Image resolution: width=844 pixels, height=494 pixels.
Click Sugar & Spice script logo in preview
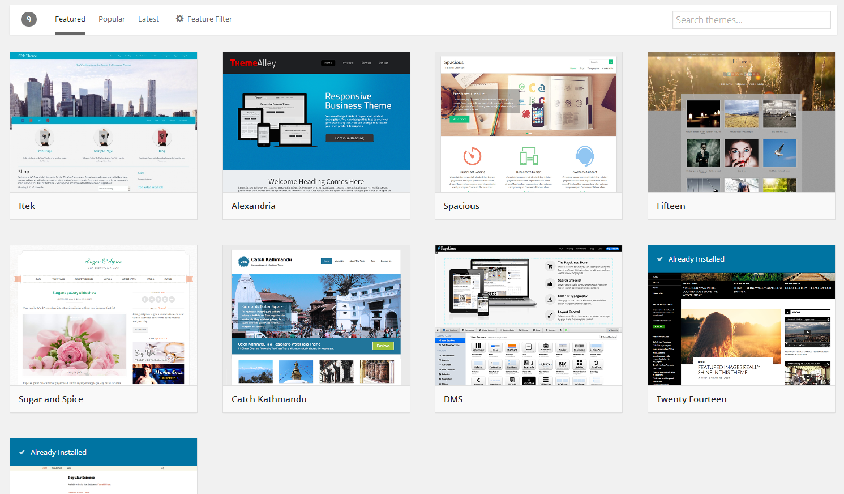click(104, 261)
